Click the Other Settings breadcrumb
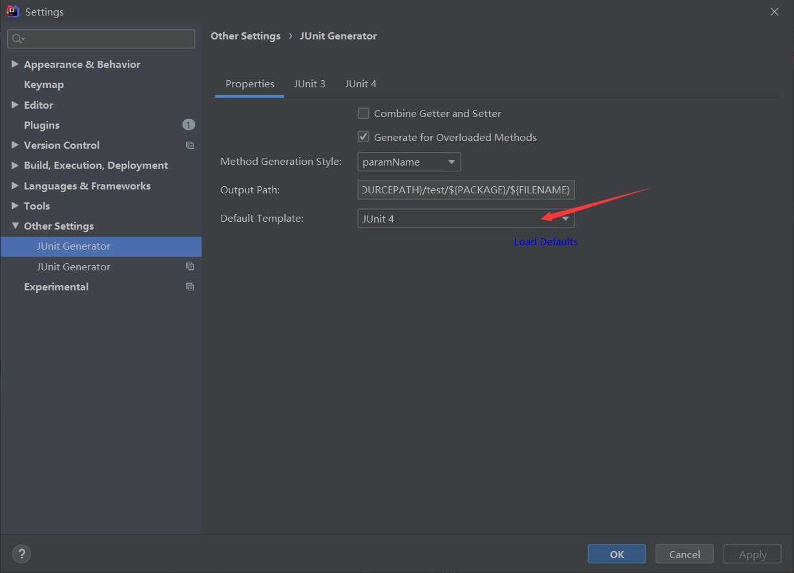The image size is (794, 573). pyautogui.click(x=246, y=36)
